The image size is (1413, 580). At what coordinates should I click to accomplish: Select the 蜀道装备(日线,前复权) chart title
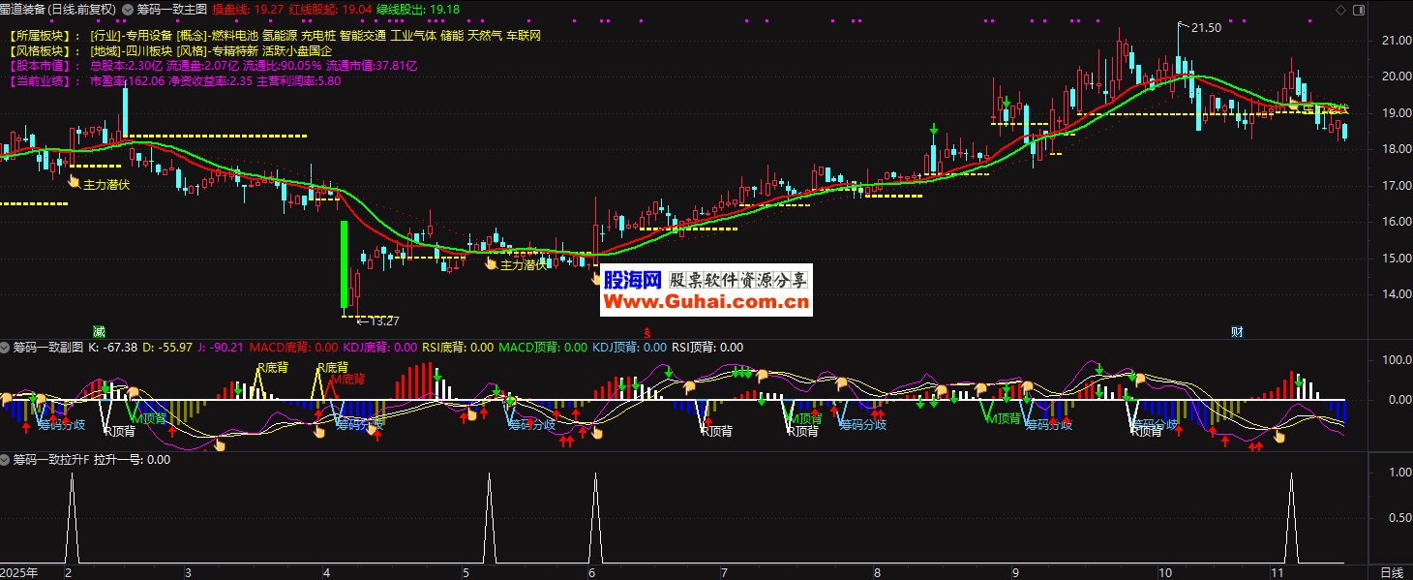click(x=58, y=10)
